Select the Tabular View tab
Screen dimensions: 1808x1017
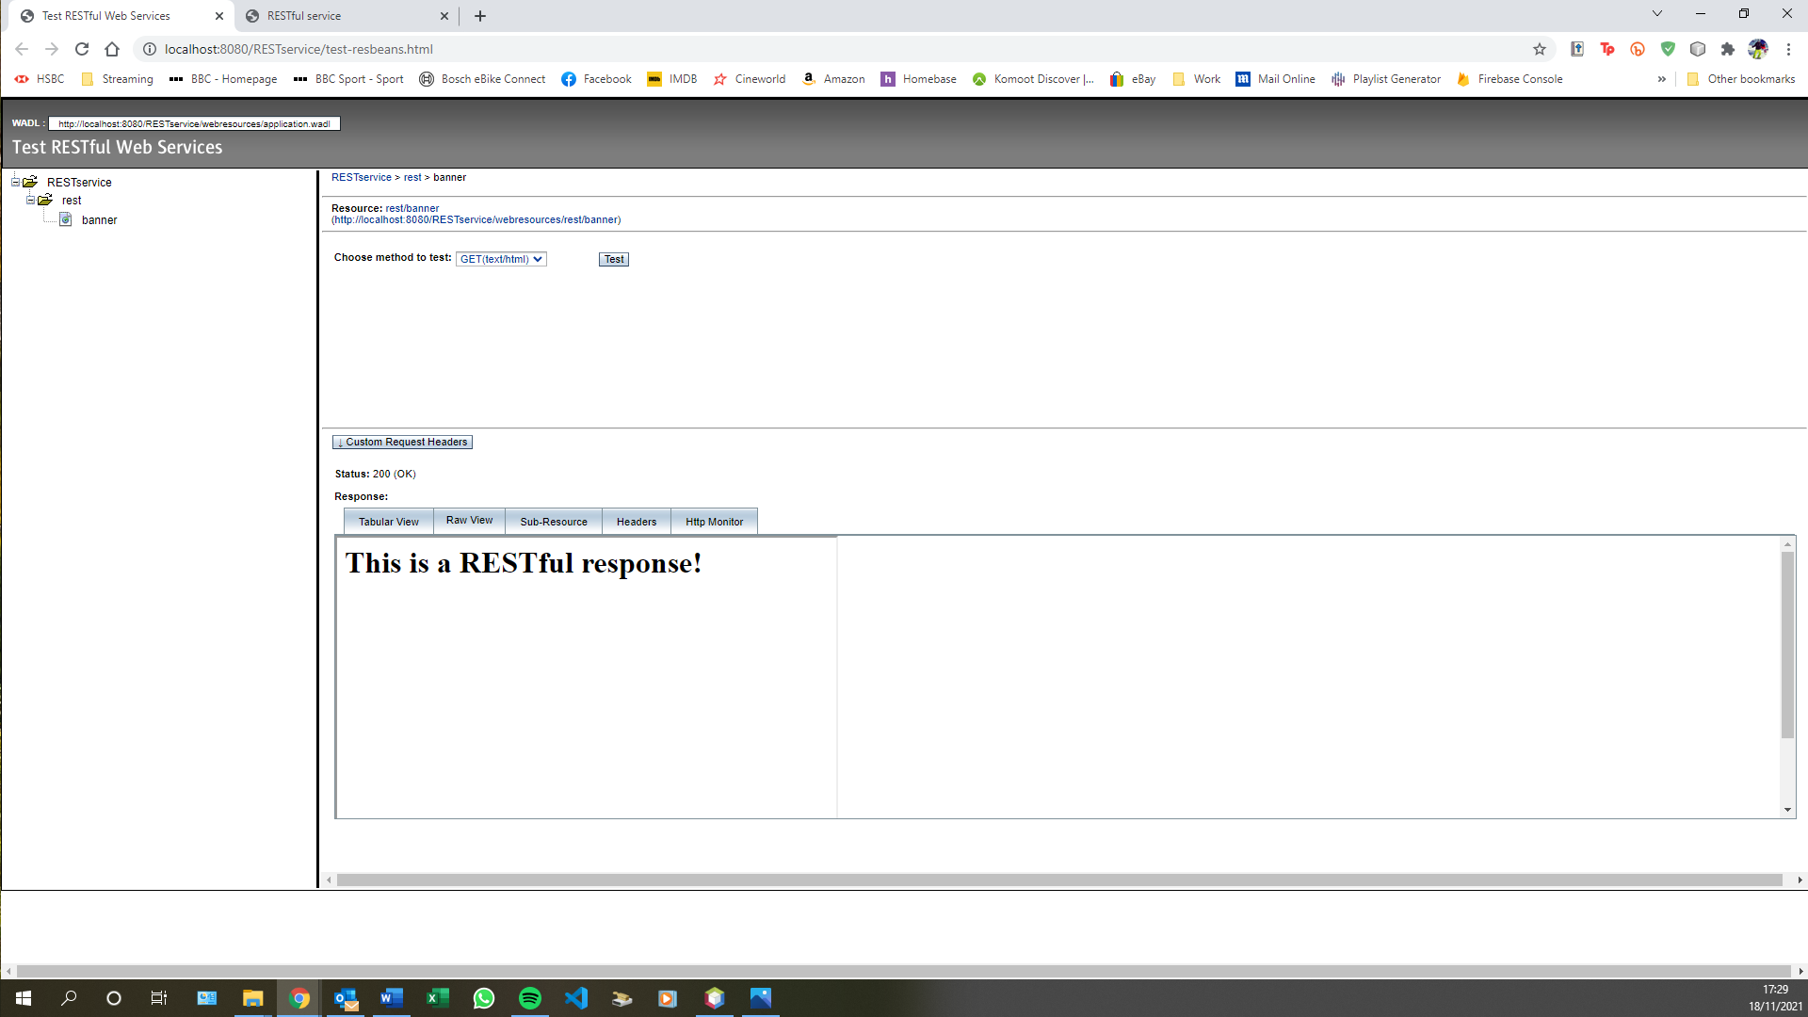[389, 522]
